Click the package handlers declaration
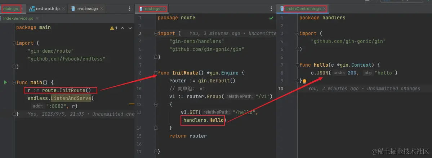Viewport: 432px width, 158px height. 322,18
